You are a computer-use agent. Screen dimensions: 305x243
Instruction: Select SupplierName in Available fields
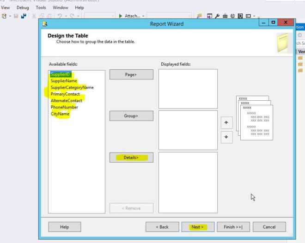click(64, 81)
